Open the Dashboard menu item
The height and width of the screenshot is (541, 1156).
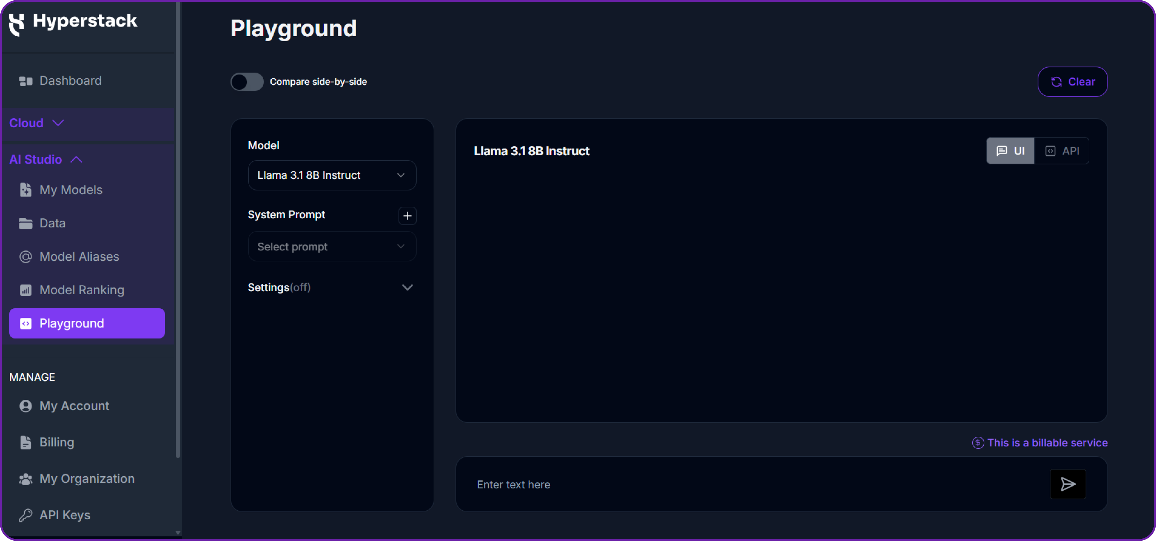[70, 81]
